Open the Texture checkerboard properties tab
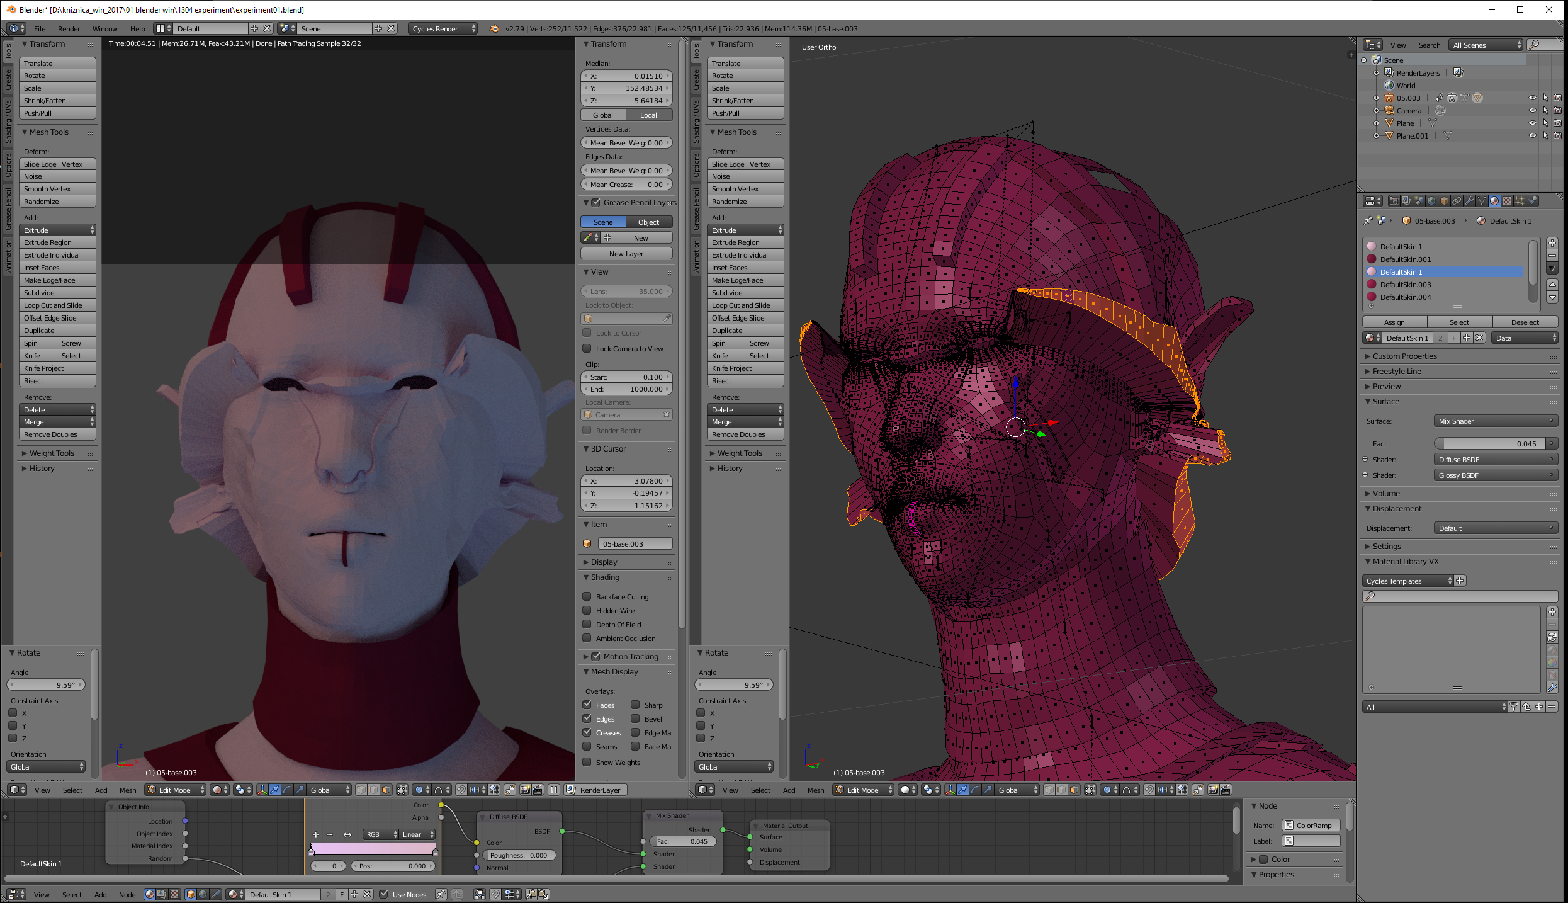Image resolution: width=1568 pixels, height=903 pixels. click(x=1507, y=201)
